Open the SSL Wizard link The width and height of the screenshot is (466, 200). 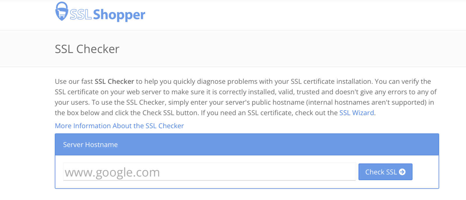click(x=356, y=113)
